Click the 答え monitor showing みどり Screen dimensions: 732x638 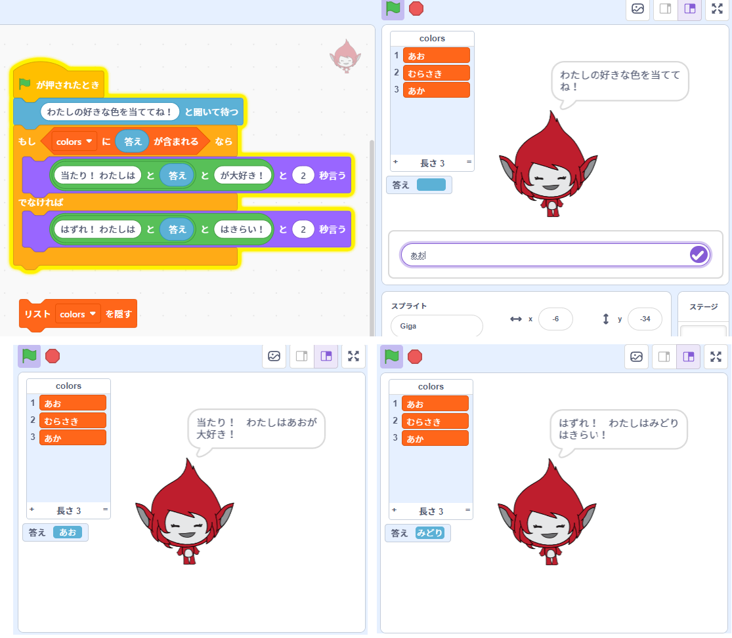pos(418,532)
